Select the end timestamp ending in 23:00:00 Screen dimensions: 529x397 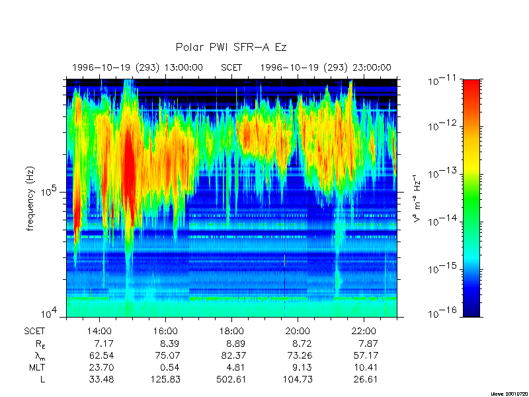tap(325, 67)
